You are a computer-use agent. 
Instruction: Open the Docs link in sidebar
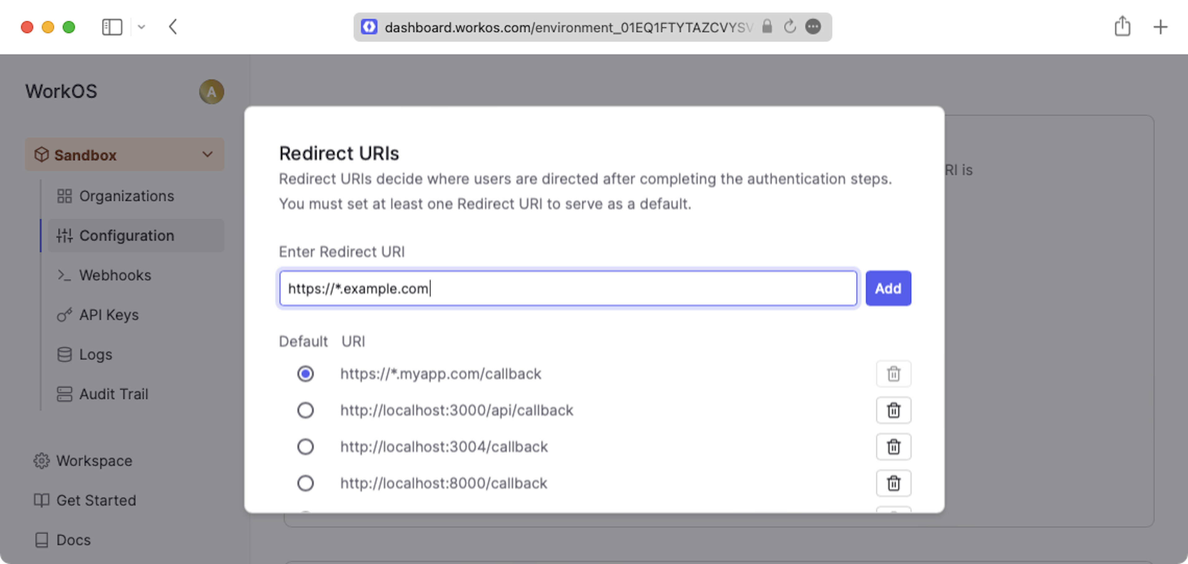pyautogui.click(x=73, y=540)
